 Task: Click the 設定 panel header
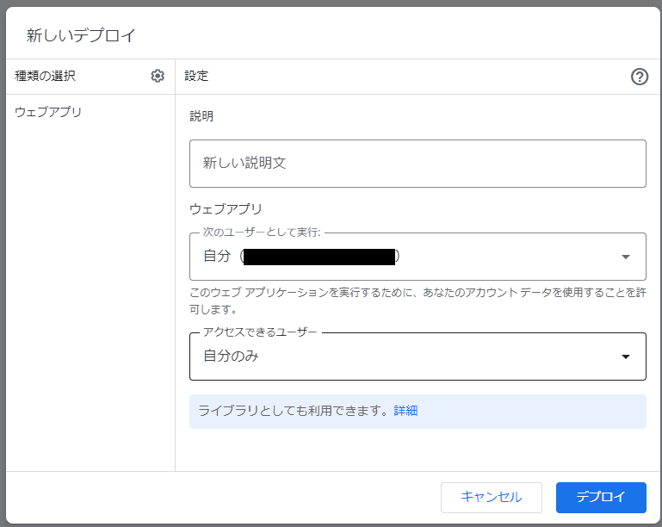196,76
